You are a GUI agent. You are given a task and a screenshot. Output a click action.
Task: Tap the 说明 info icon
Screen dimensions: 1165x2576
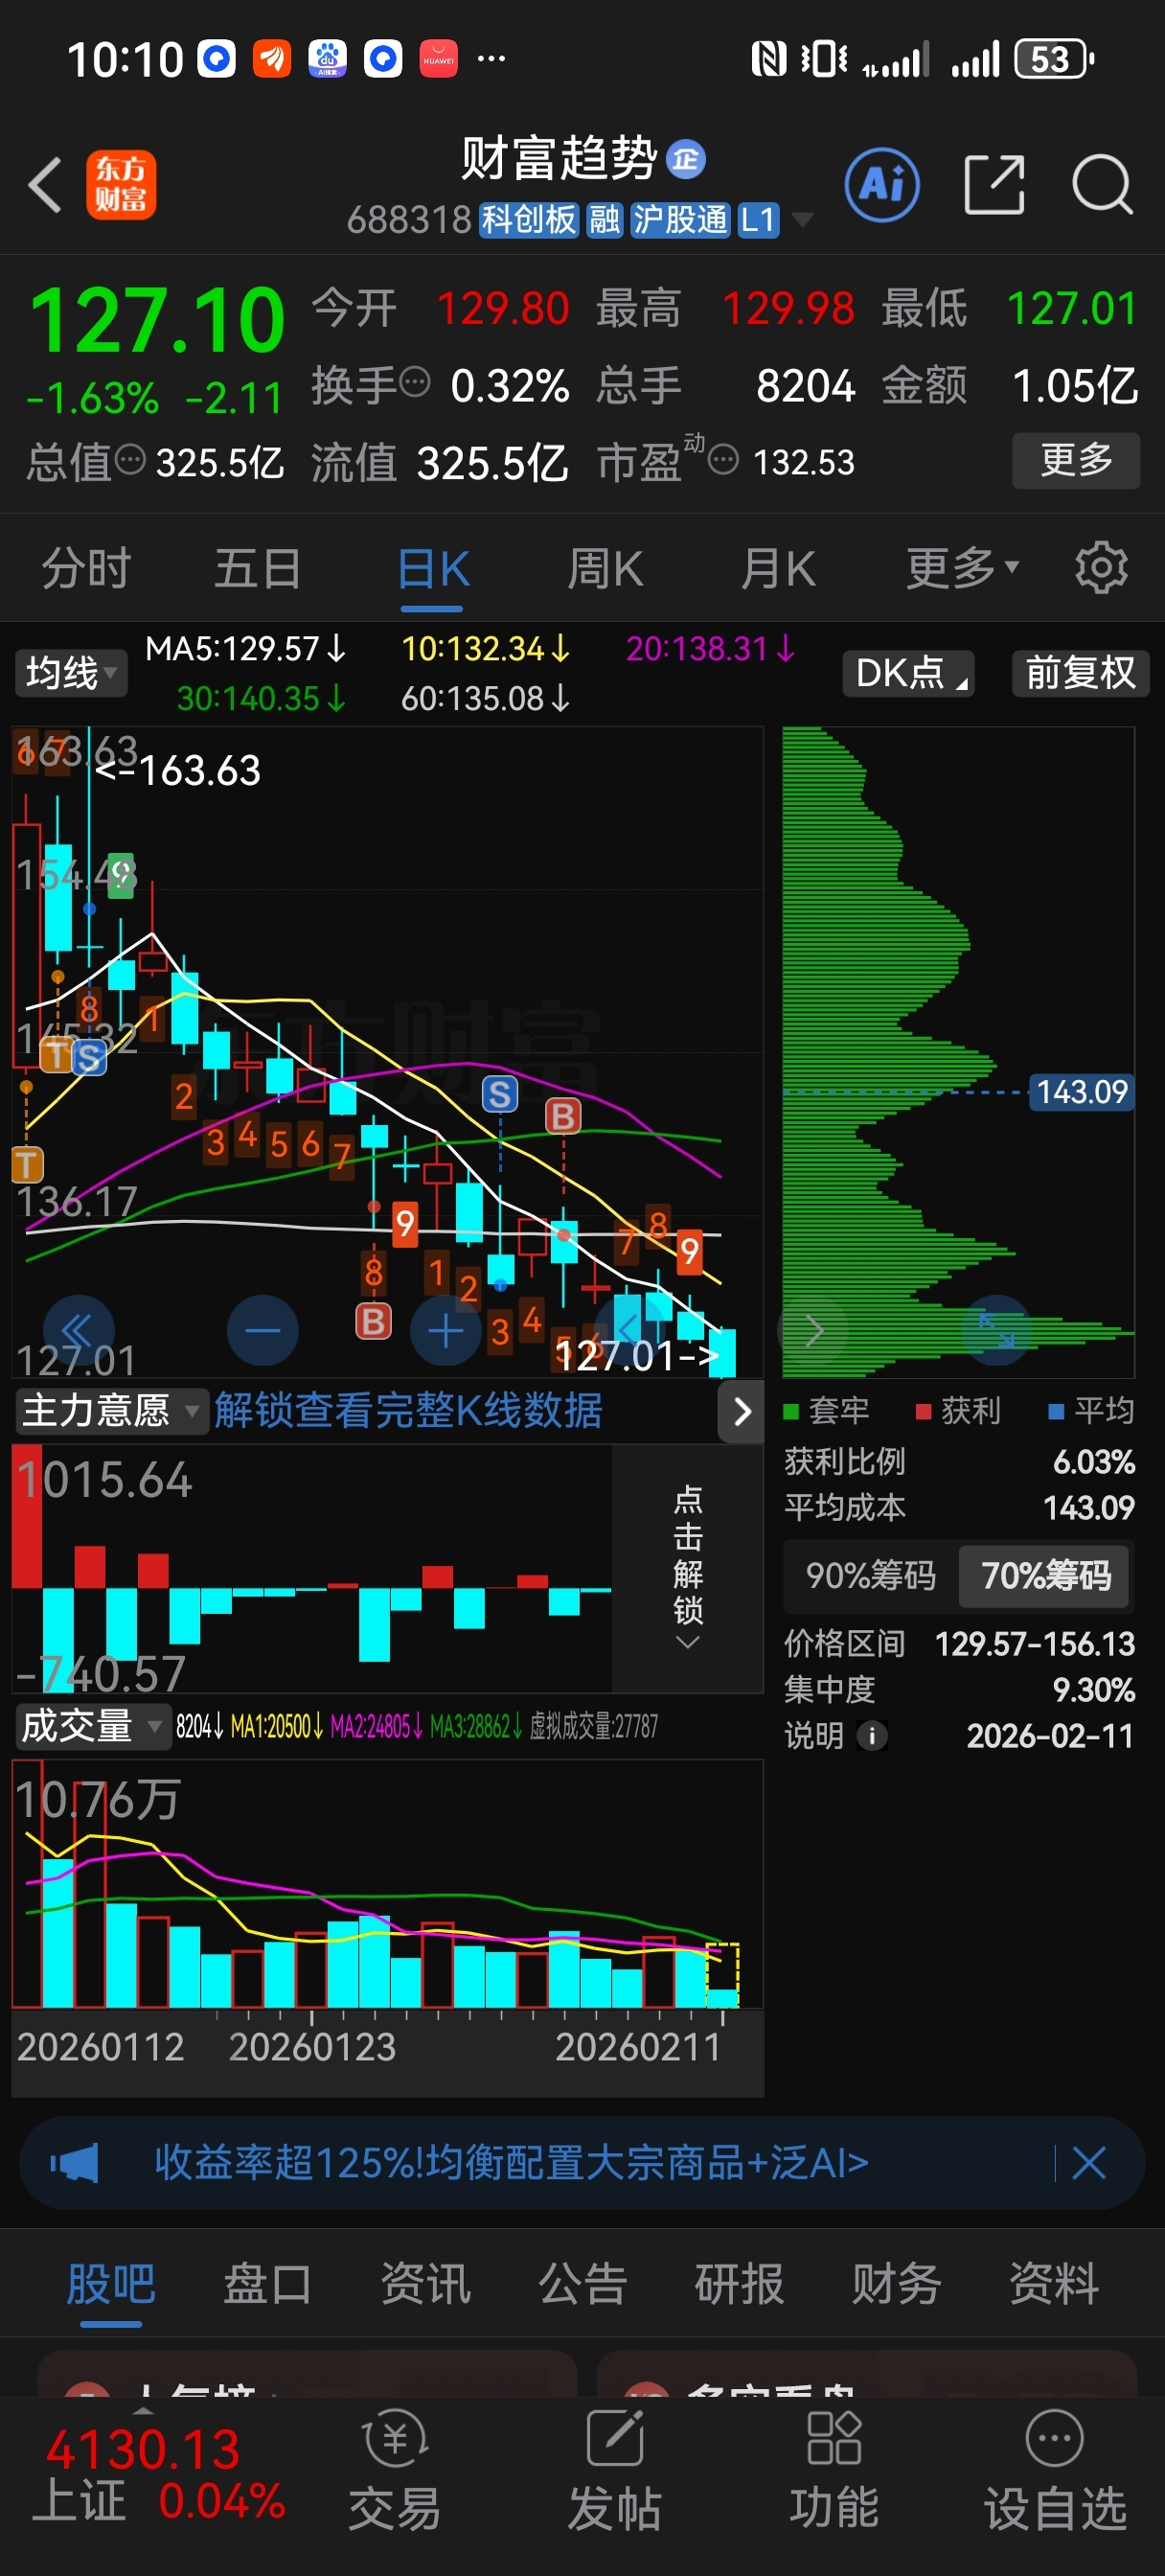click(872, 1736)
